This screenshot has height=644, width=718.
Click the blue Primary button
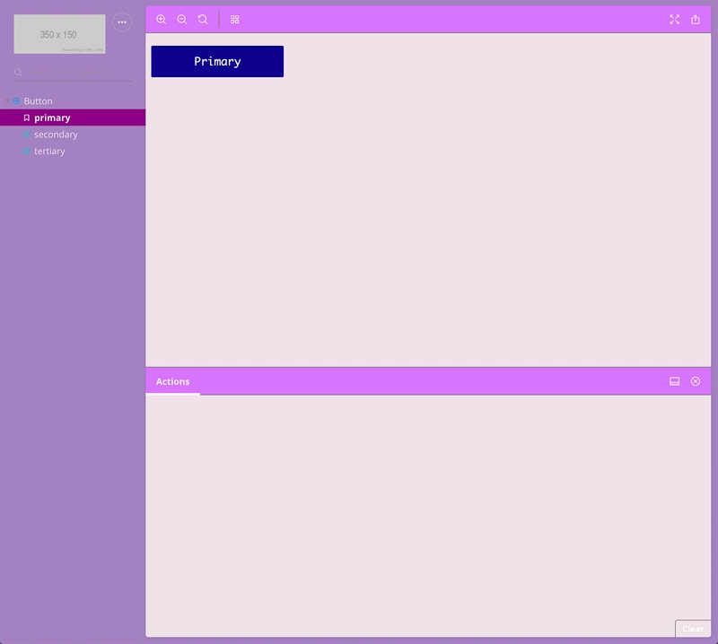click(x=217, y=61)
